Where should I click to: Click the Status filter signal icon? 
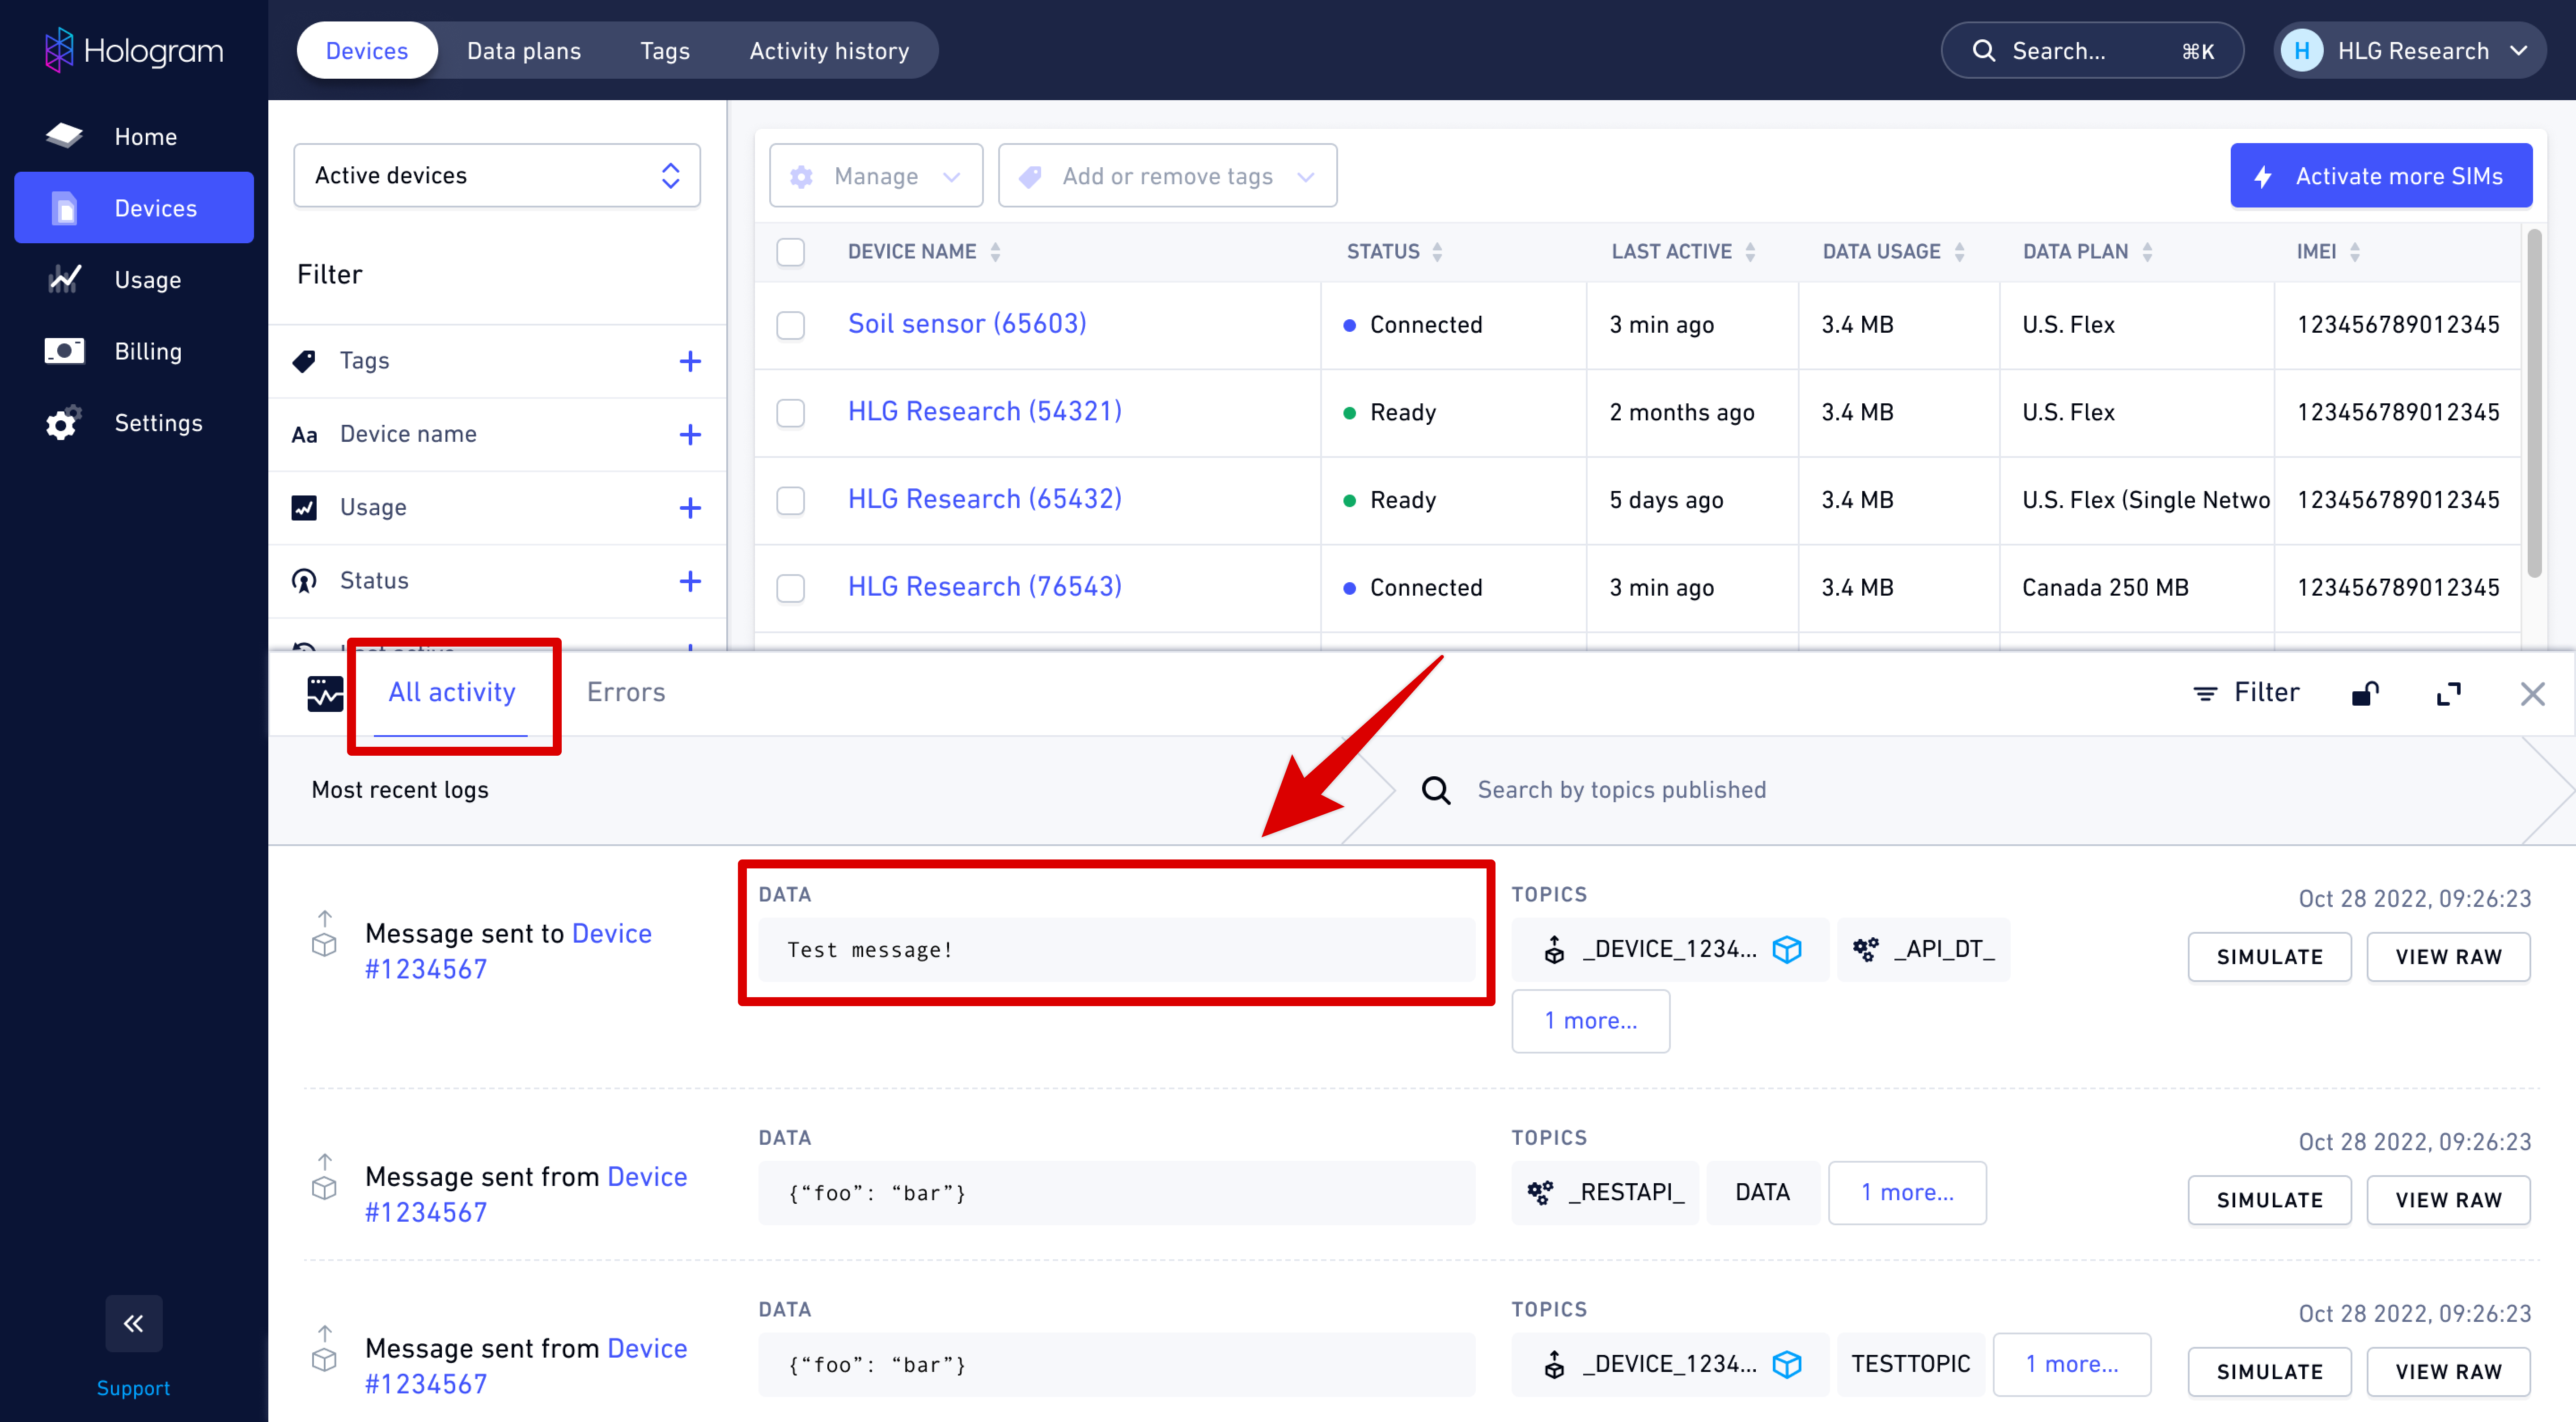coord(304,581)
